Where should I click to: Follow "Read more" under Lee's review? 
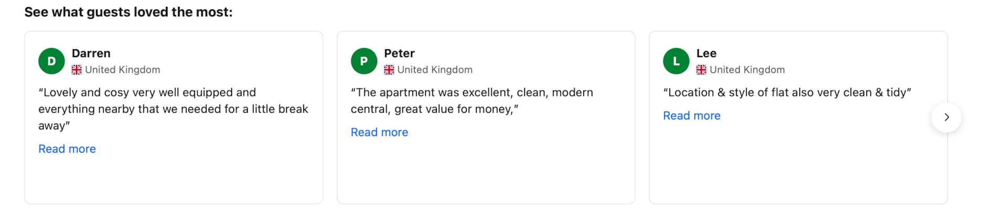[691, 116]
